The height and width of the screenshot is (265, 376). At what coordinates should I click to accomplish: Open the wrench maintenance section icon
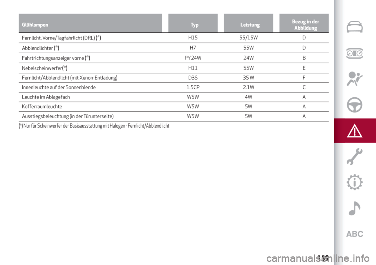click(x=354, y=157)
